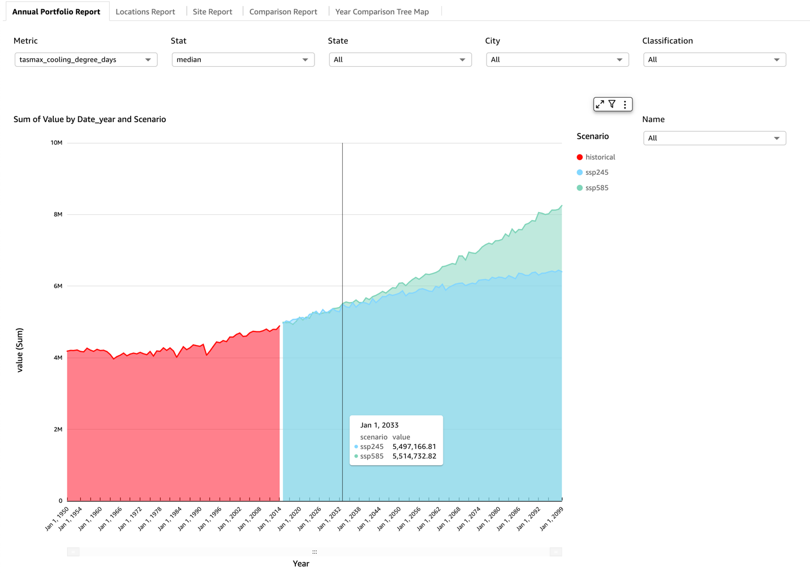The height and width of the screenshot is (574, 810).
Task: Open the Year Comparison Tree Map tab
Action: coord(382,11)
